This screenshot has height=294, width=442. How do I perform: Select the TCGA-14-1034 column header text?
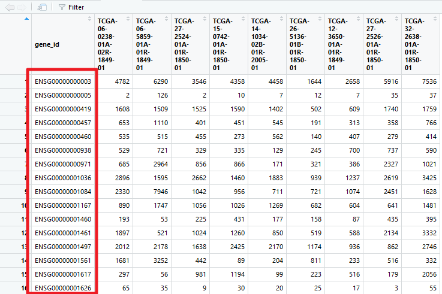[261, 44]
